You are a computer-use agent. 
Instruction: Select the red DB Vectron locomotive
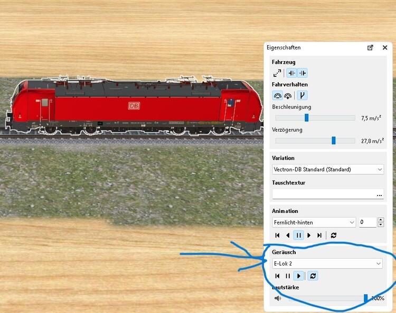pos(134,105)
